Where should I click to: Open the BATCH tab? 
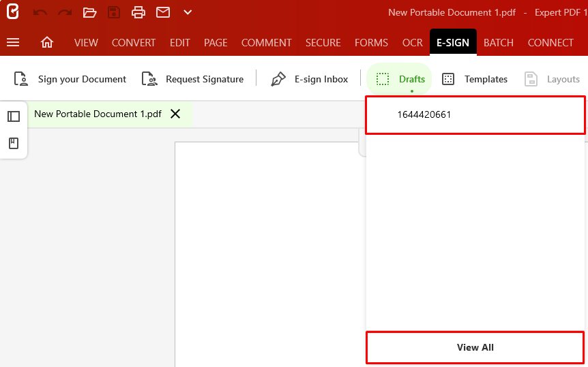(x=499, y=43)
